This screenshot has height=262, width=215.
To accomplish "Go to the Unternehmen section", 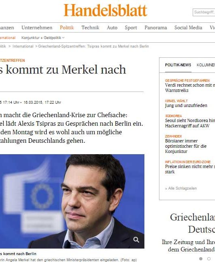I will [x=37, y=28].
